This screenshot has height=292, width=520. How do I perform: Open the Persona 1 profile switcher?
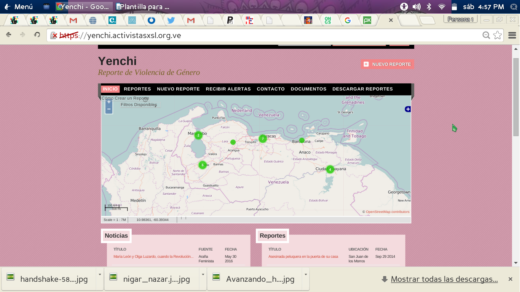coord(460,19)
